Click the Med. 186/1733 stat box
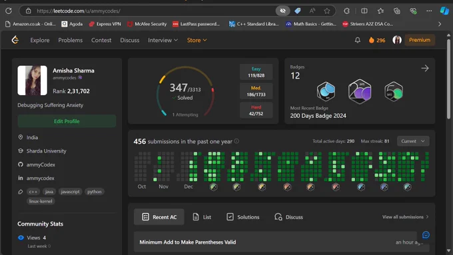This screenshot has height=255, width=453. [x=256, y=91]
